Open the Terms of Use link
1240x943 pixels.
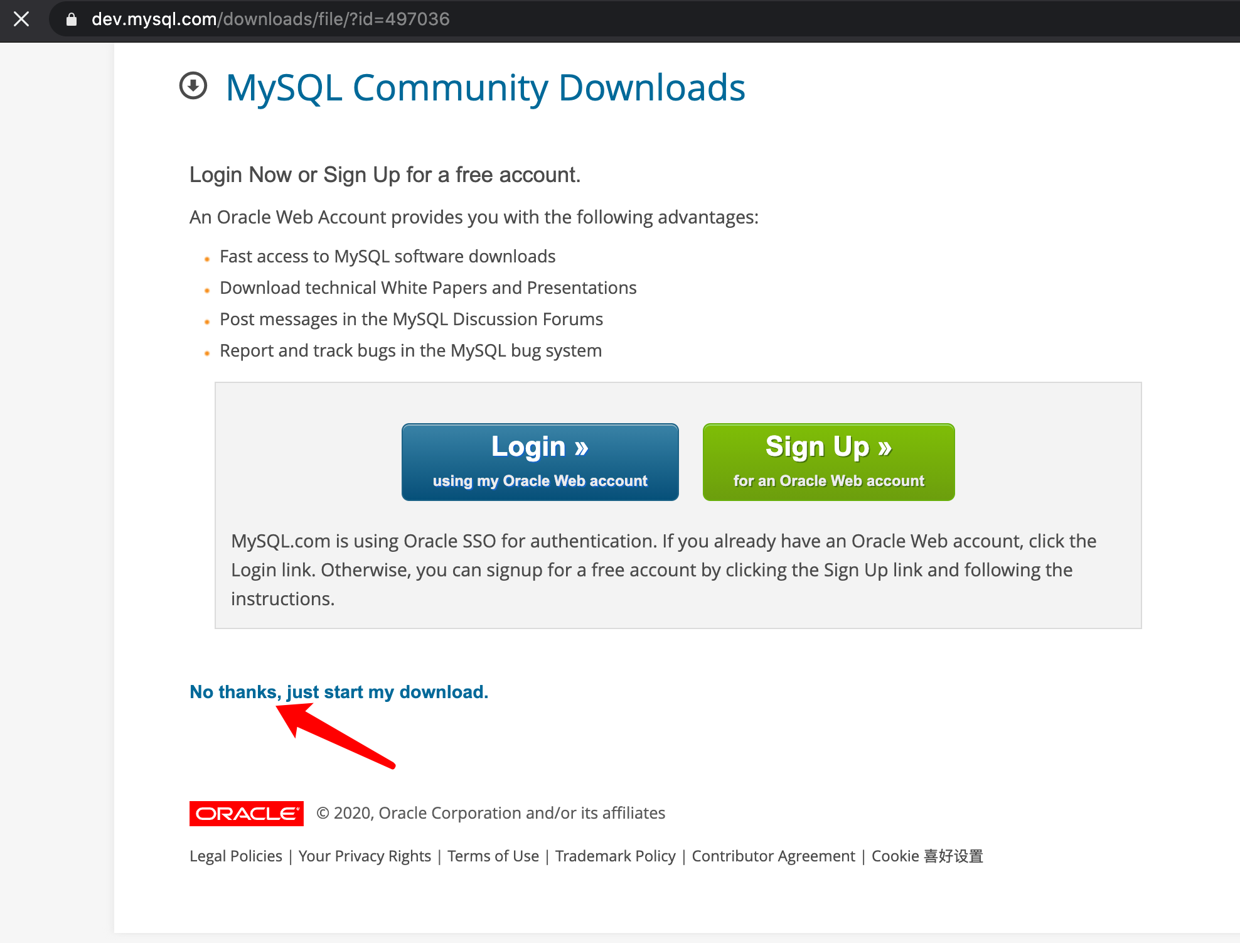(493, 856)
